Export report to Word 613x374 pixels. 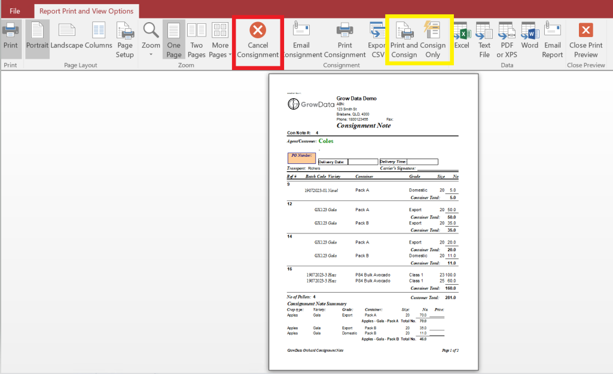coord(530,36)
